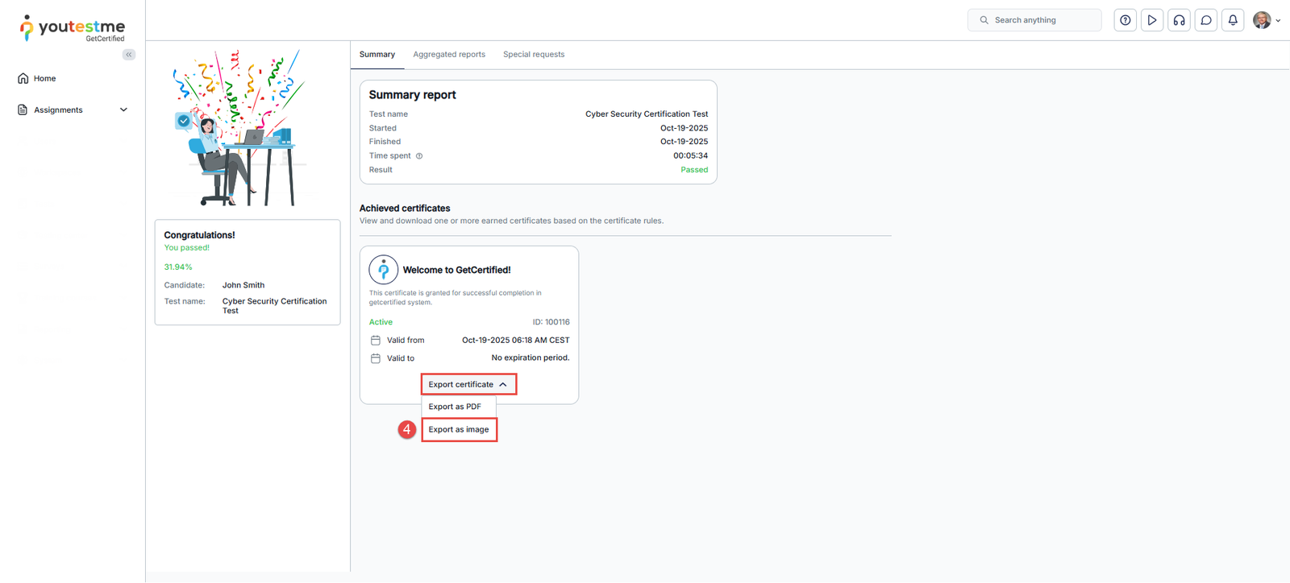Switch to the Aggregated reports tab

pos(449,55)
